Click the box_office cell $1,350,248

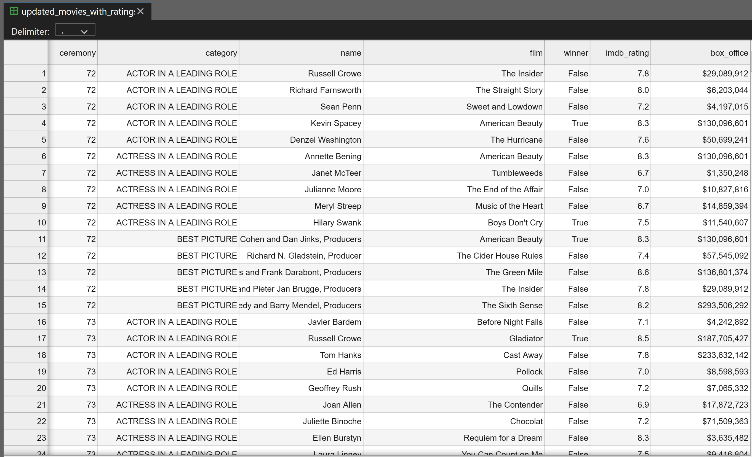click(700, 173)
